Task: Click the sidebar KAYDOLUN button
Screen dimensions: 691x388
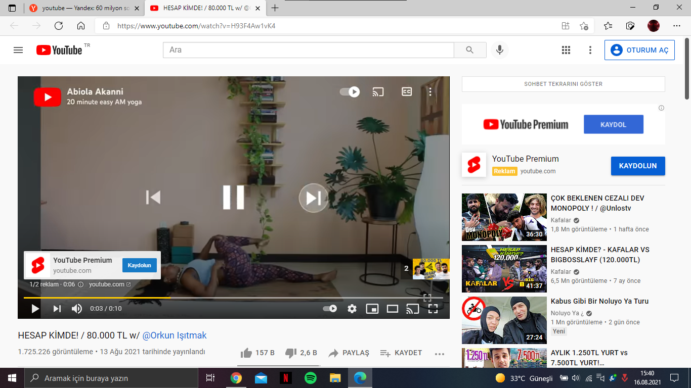Action: click(638, 166)
